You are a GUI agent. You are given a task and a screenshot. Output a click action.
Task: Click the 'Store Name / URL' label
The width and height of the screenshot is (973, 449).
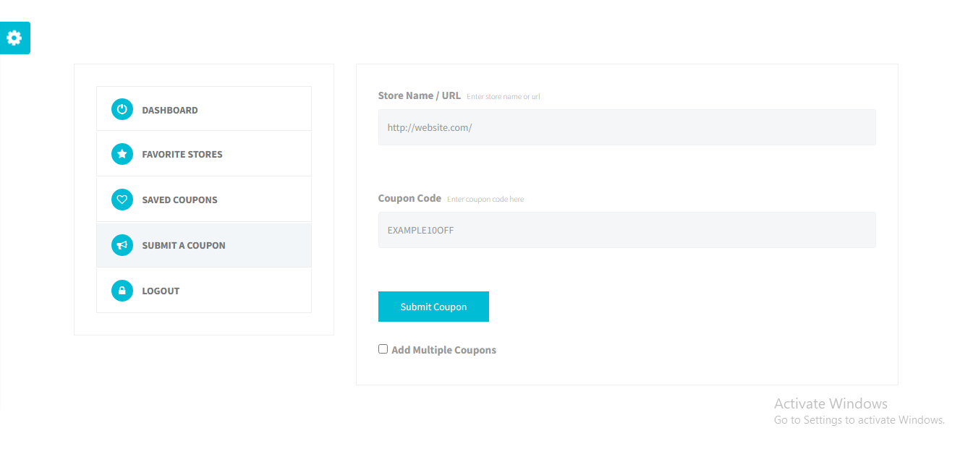(x=419, y=95)
